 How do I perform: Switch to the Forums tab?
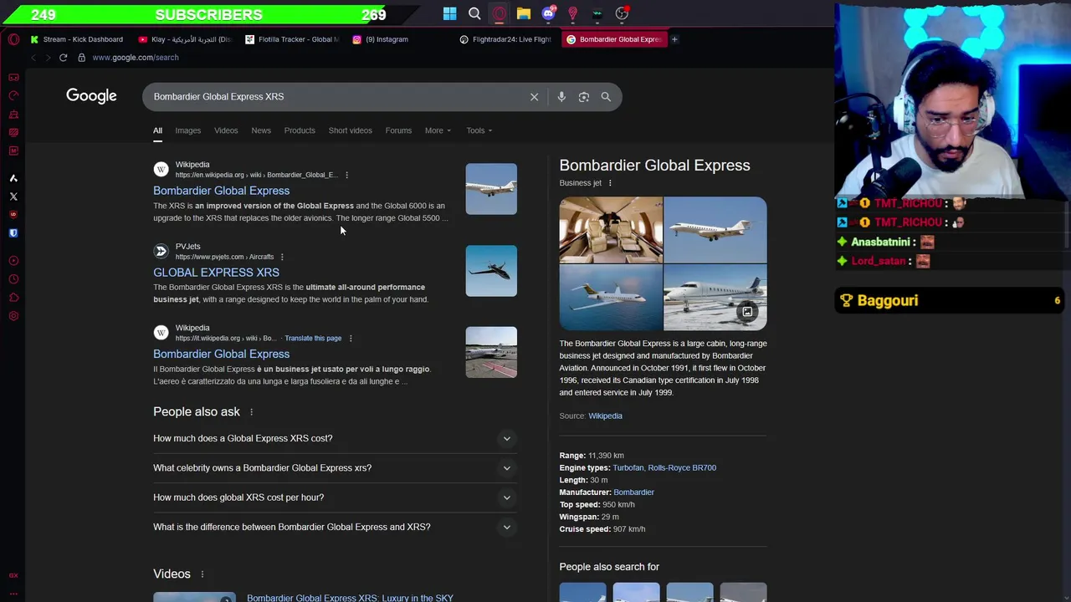398,130
